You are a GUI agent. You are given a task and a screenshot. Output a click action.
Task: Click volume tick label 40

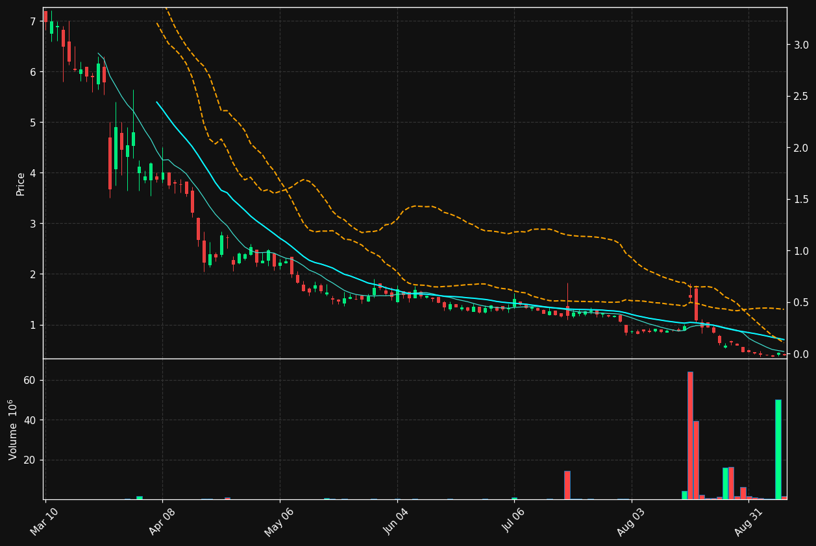click(31, 420)
